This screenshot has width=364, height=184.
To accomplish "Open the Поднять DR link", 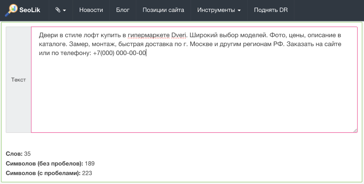I will (271, 10).
